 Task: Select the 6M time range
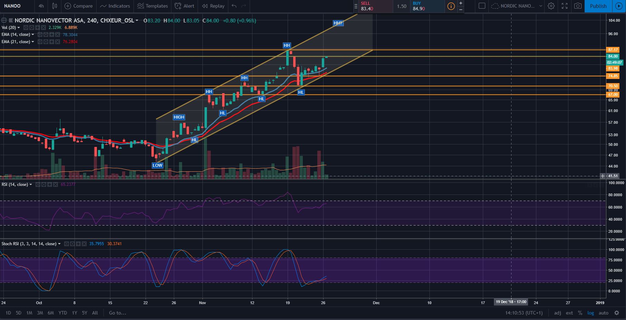(51, 313)
